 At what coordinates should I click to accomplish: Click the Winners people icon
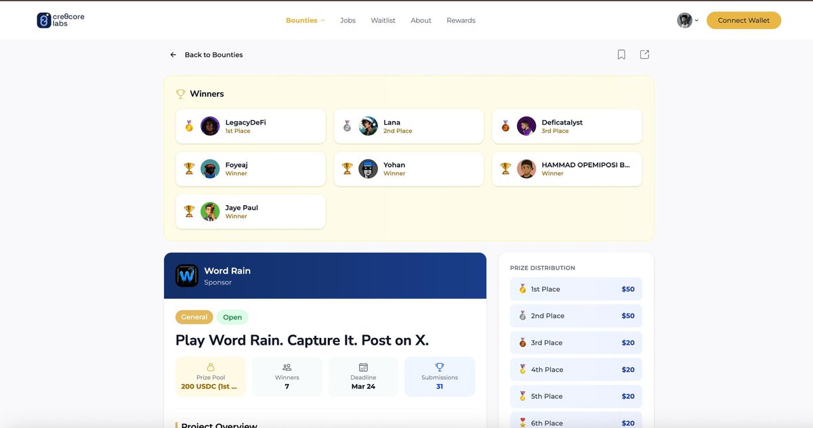point(287,367)
